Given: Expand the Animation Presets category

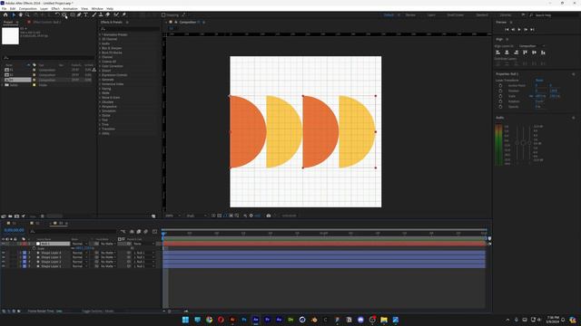Looking at the screenshot, I should pos(100,34).
